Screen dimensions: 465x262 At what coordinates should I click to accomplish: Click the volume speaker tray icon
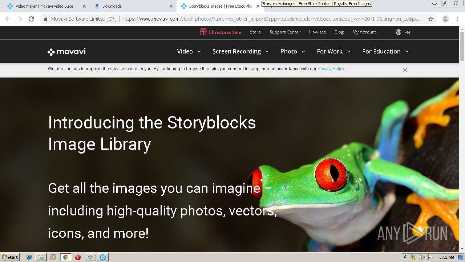421,257
